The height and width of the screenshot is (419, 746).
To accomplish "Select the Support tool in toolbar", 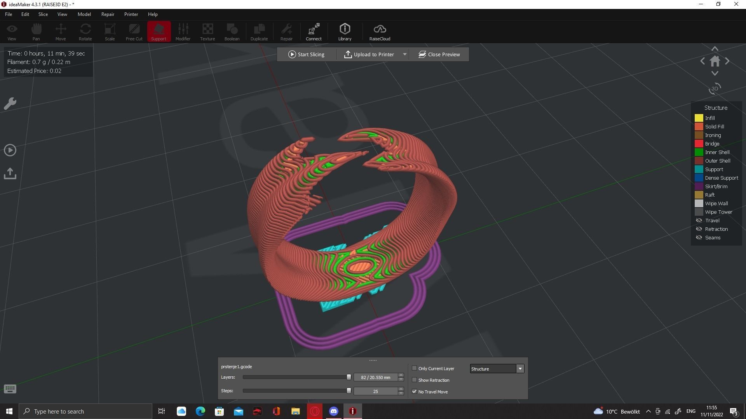I will point(159,32).
